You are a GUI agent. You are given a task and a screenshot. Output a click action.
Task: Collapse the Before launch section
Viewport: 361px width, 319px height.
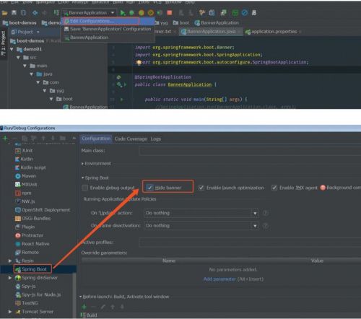click(x=81, y=297)
